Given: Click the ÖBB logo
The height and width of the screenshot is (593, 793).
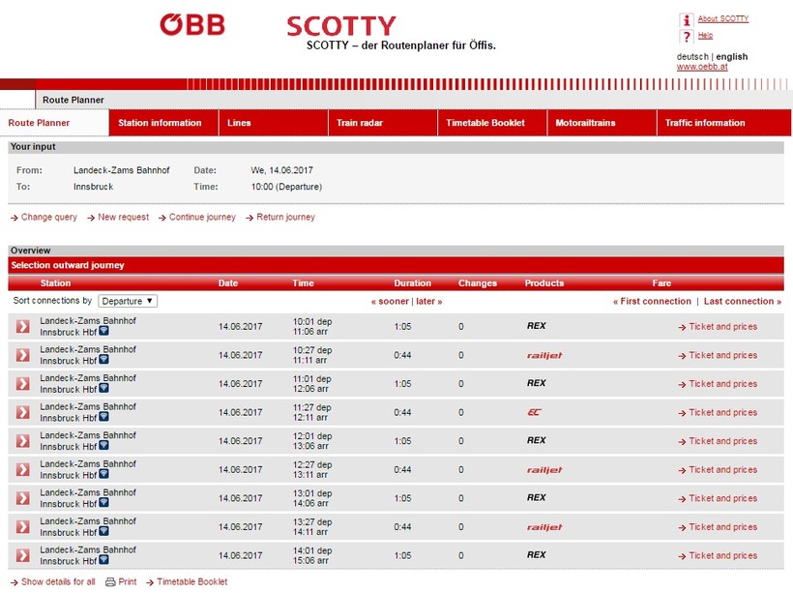Looking at the screenshot, I should coord(191,24).
